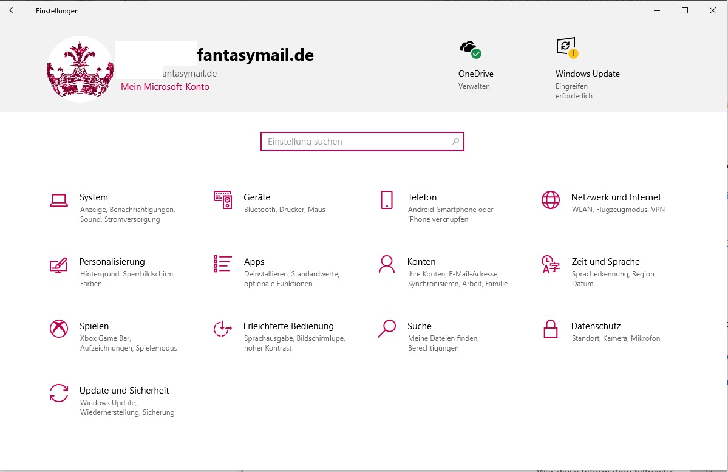Open the Spielen Xbox icon
728x472 pixels.
coord(59,329)
